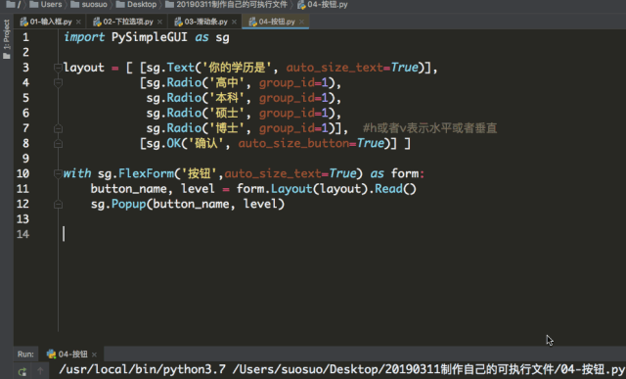Close the 02-下拉选项.py tab
The height and width of the screenshot is (379, 626).
click(159, 22)
